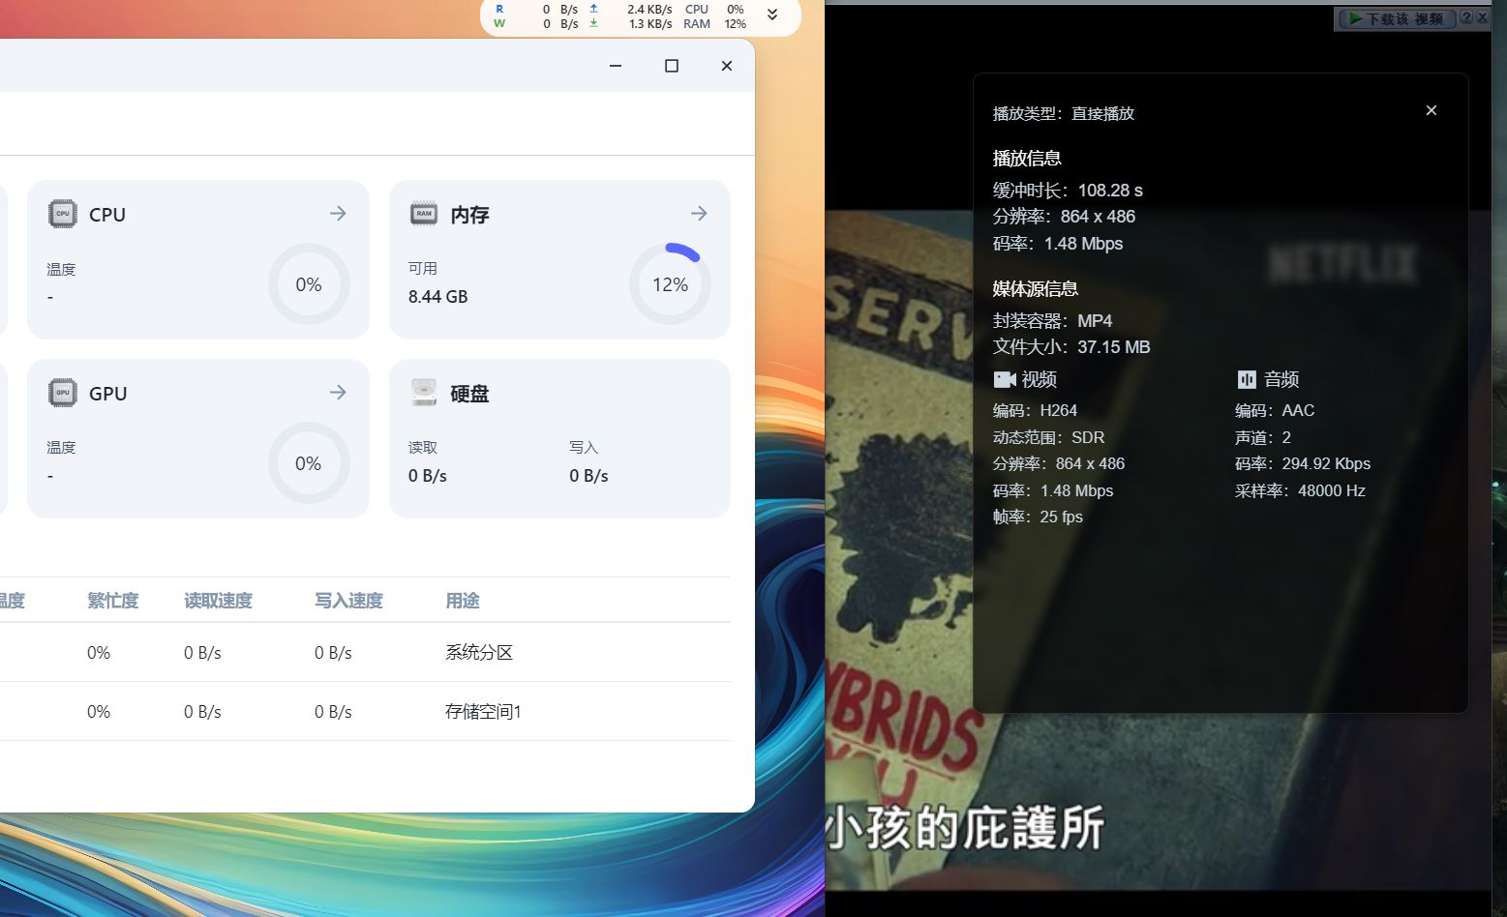The height and width of the screenshot is (917, 1507).
Task: Click the 可用 label on the 内存 card
Action: (x=423, y=269)
